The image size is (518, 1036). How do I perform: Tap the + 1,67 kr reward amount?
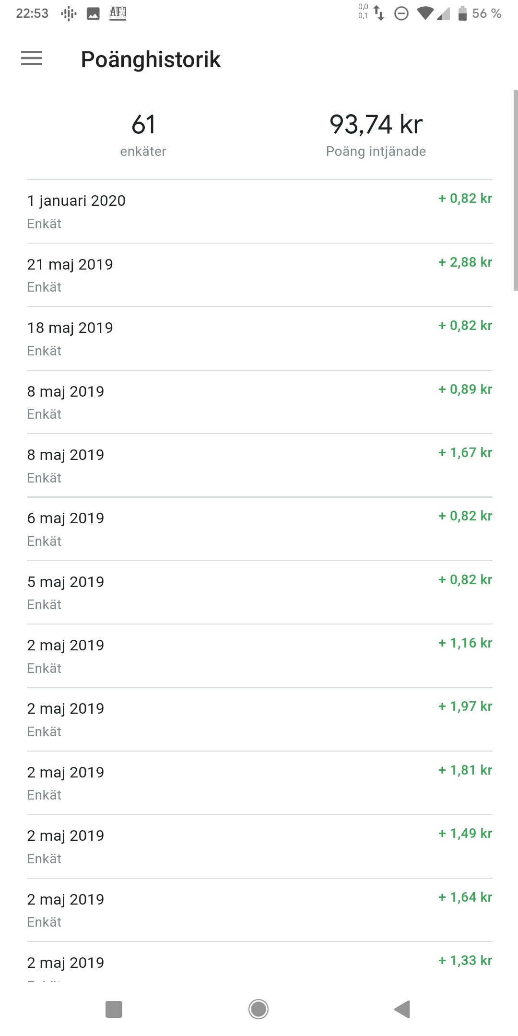(x=465, y=453)
